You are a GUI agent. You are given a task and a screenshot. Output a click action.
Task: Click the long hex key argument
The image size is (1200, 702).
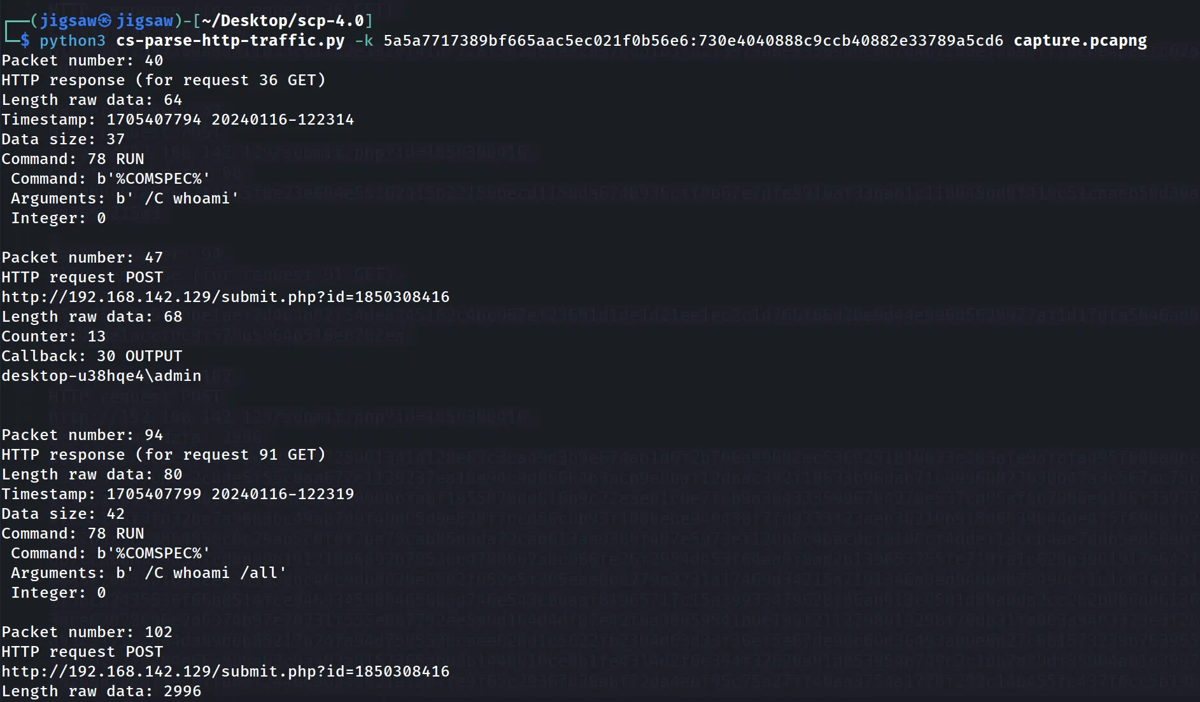click(x=693, y=41)
